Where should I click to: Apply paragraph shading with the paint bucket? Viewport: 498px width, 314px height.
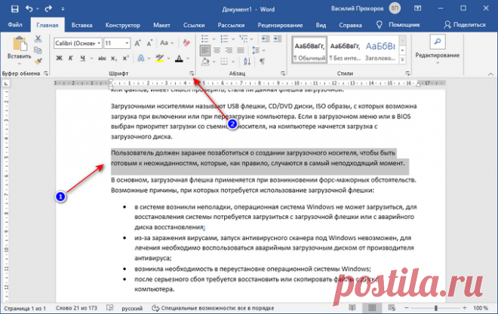point(205,61)
